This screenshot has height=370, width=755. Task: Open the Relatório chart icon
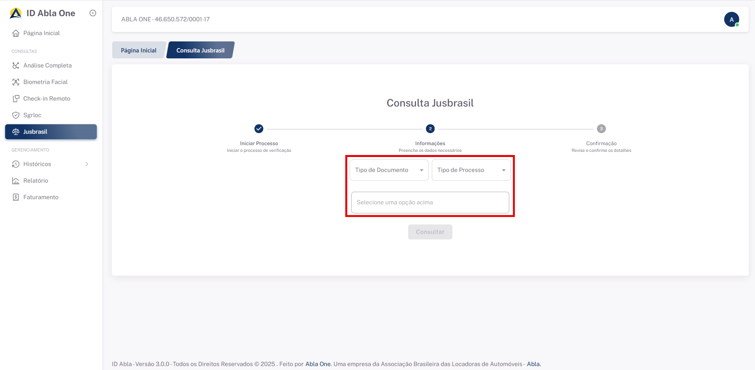click(16, 181)
